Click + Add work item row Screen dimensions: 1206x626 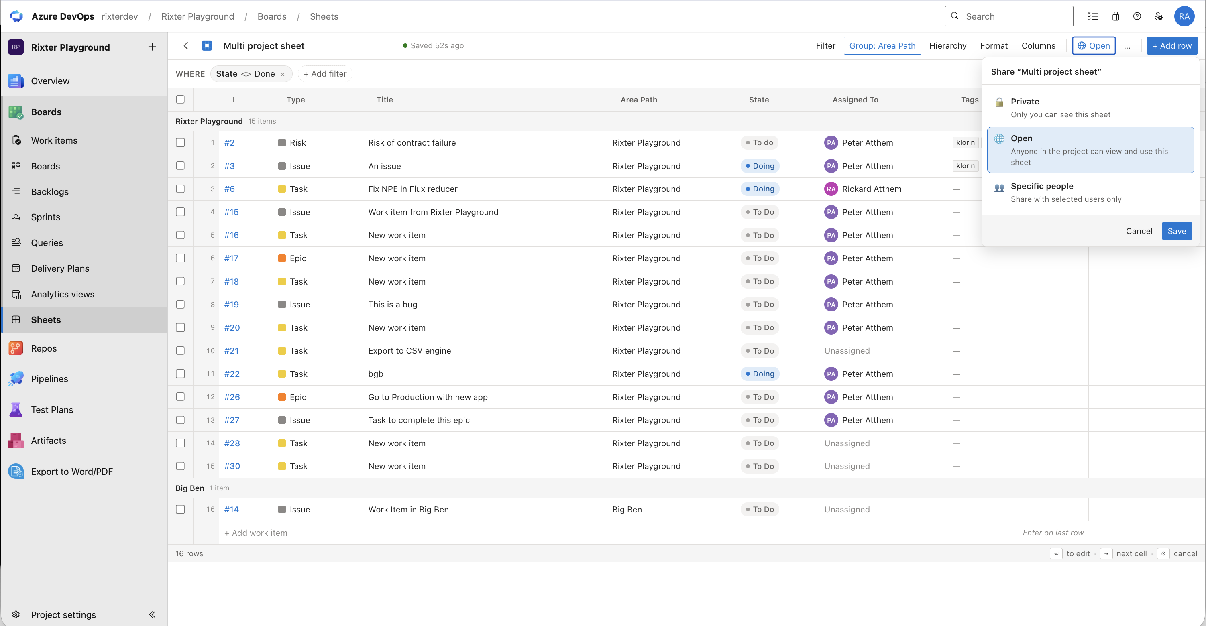pos(256,533)
